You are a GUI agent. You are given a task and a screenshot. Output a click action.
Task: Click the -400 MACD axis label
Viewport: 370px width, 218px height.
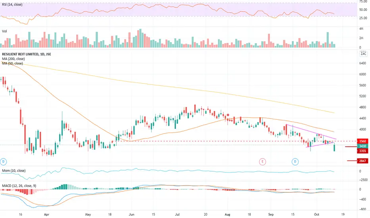362,199
